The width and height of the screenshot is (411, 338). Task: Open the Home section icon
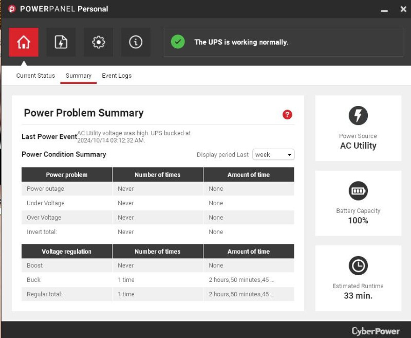[x=24, y=42]
